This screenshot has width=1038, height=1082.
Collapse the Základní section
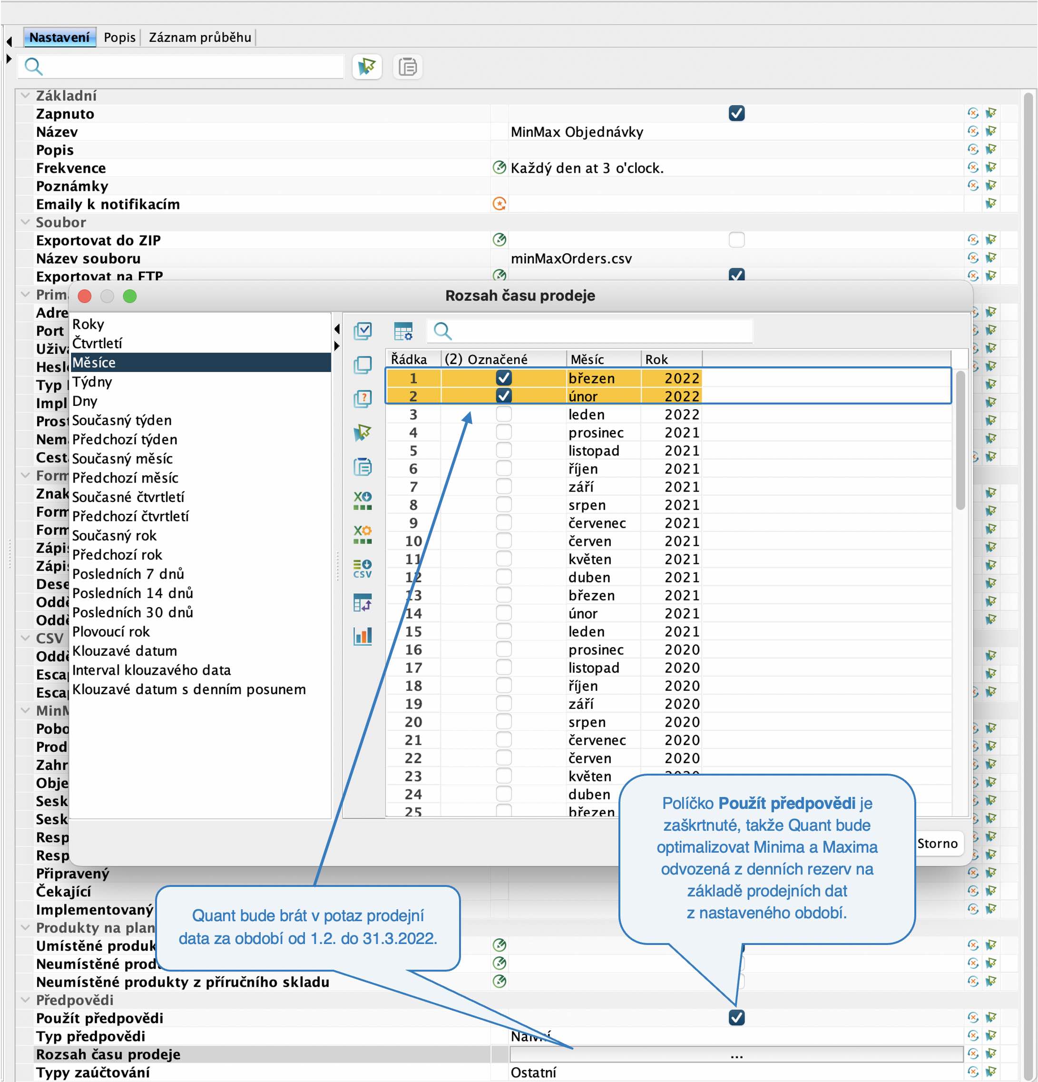pyautogui.click(x=25, y=96)
